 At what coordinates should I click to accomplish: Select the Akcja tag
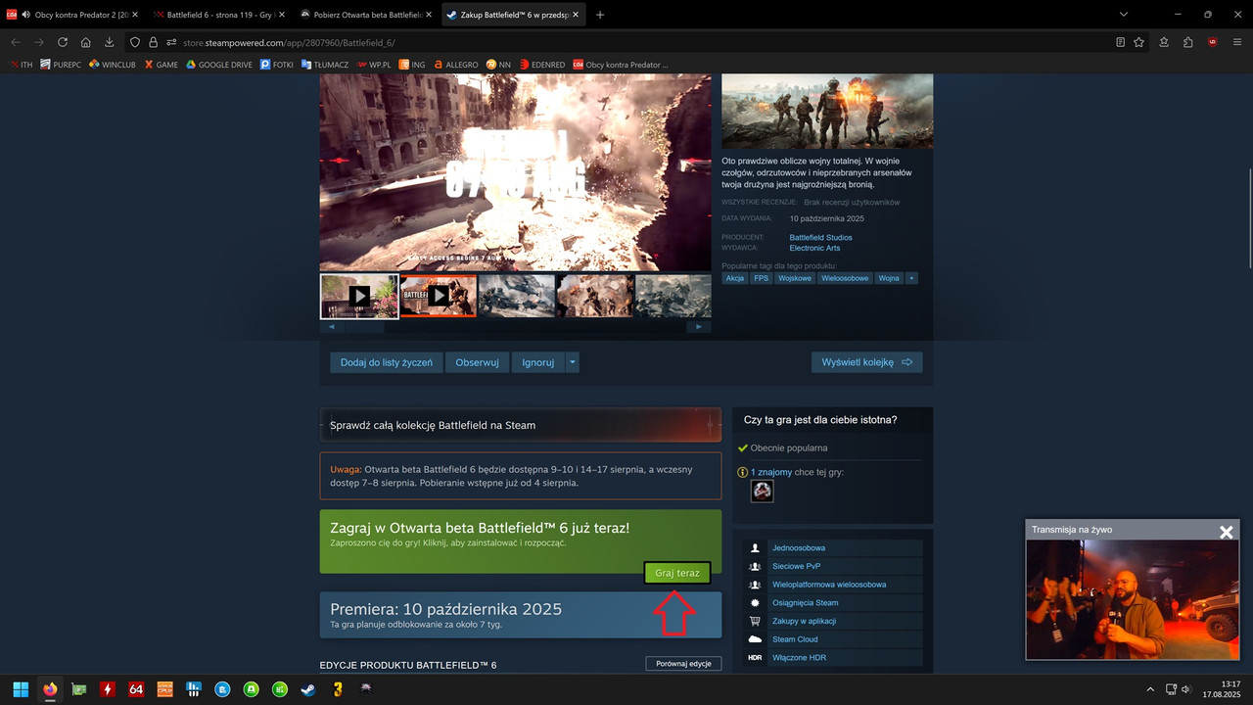(735, 278)
